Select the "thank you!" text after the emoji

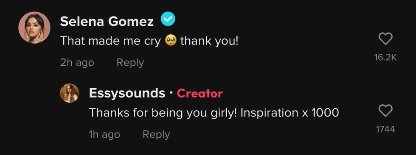[210, 41]
